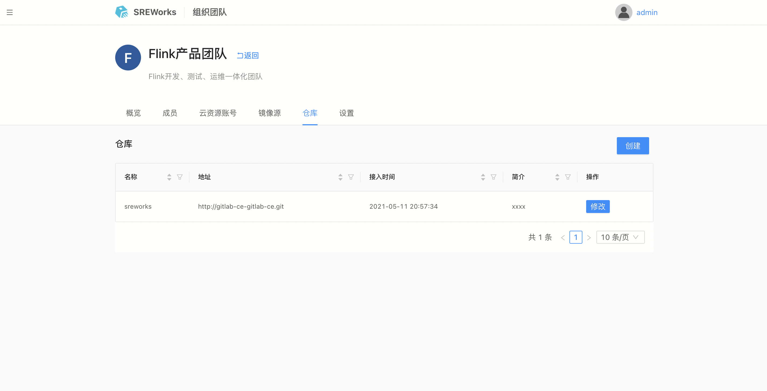The image size is (767, 391).
Task: Toggle sort on 接入时间 column
Action: click(x=483, y=177)
